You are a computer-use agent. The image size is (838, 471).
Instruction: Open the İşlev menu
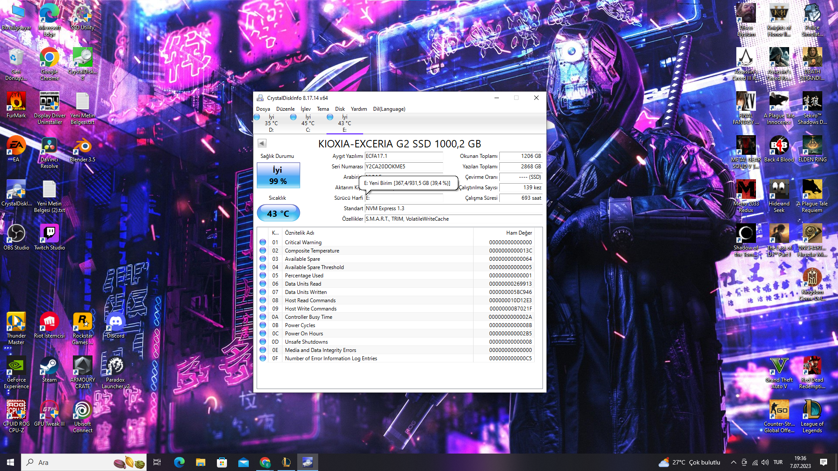point(306,109)
